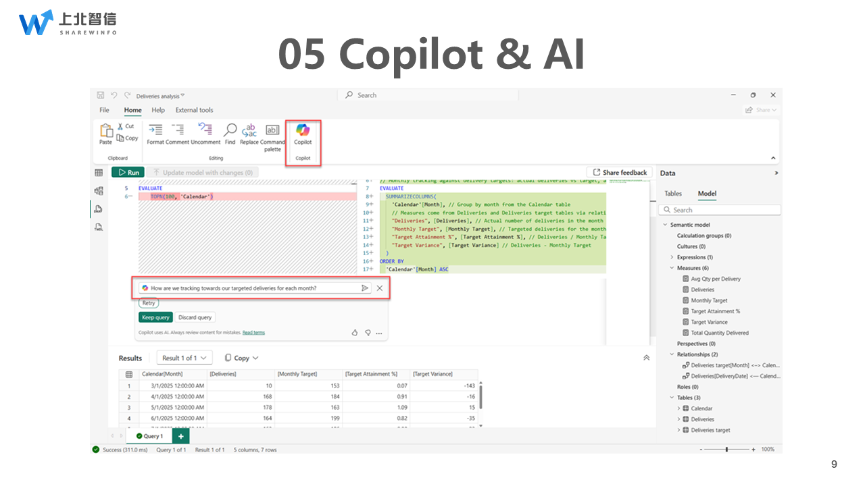Image resolution: width=865 pixels, height=486 pixels.
Task: Give thumbs up to Copilot response
Action: pos(355,332)
